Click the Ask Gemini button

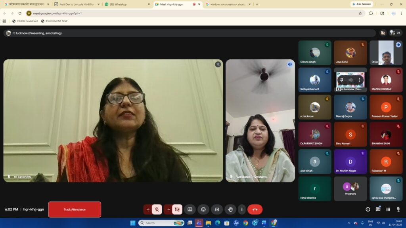point(362,4)
